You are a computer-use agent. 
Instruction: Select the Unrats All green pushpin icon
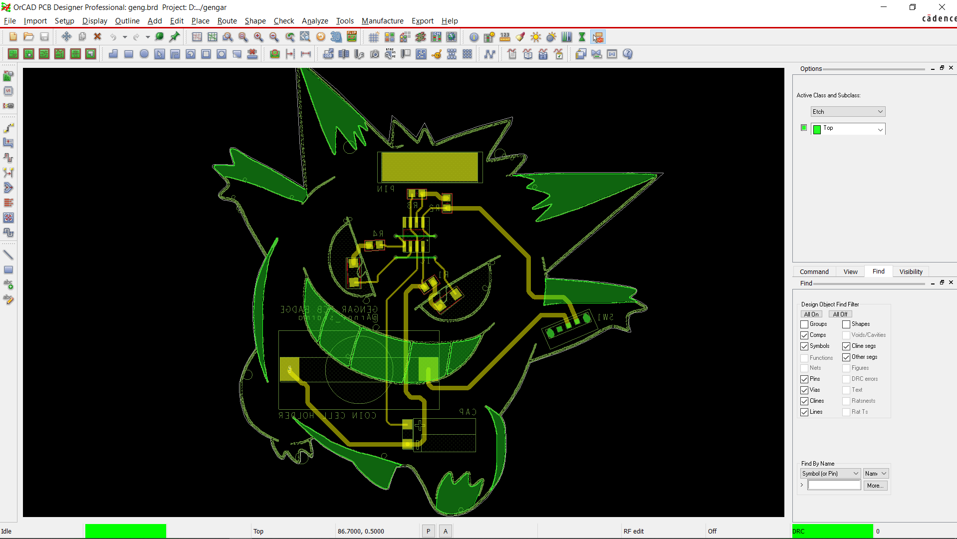point(174,37)
